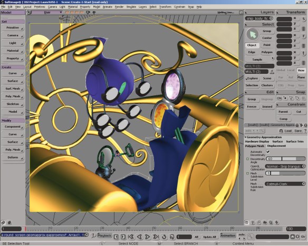The height and width of the screenshot is (246, 308).
Task: Open the Primitive submenu in Get panel
Action: click(x=13, y=28)
